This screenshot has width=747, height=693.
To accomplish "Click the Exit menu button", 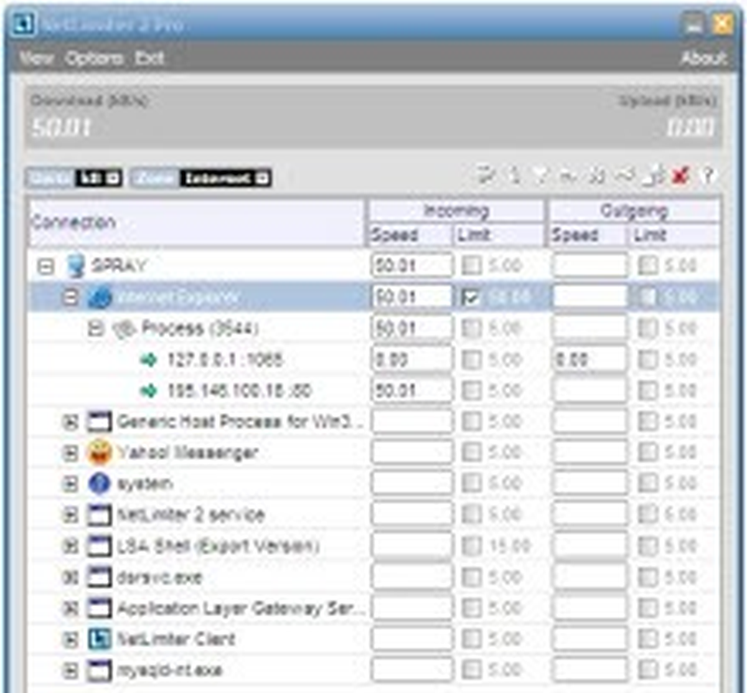I will (x=149, y=59).
